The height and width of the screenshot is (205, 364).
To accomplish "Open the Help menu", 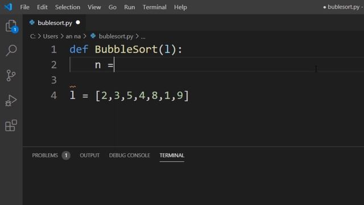I will [x=180, y=7].
